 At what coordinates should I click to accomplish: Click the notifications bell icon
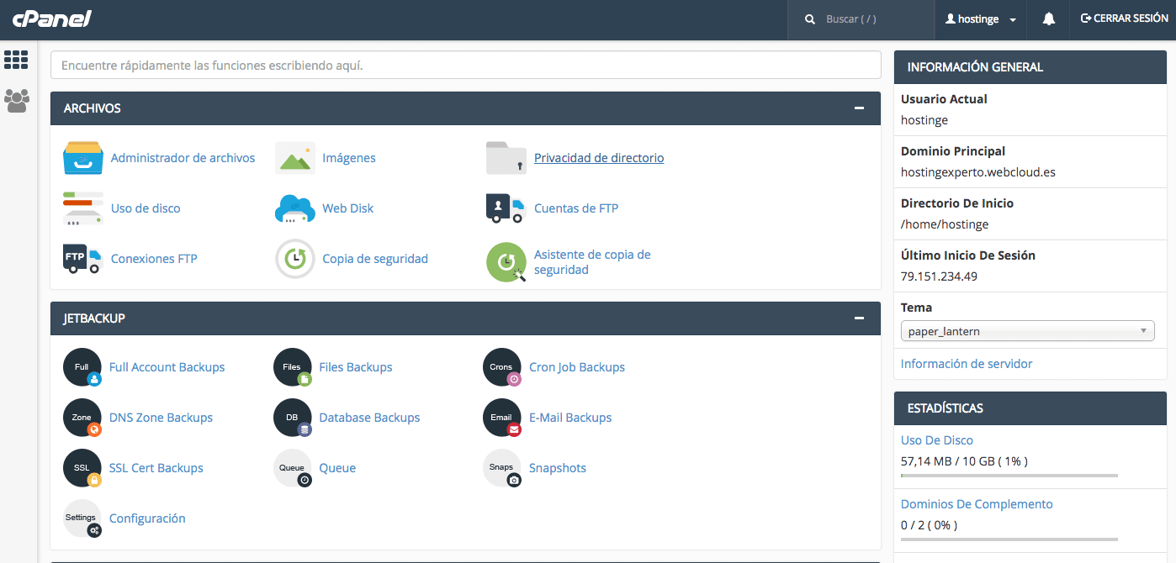click(x=1049, y=18)
